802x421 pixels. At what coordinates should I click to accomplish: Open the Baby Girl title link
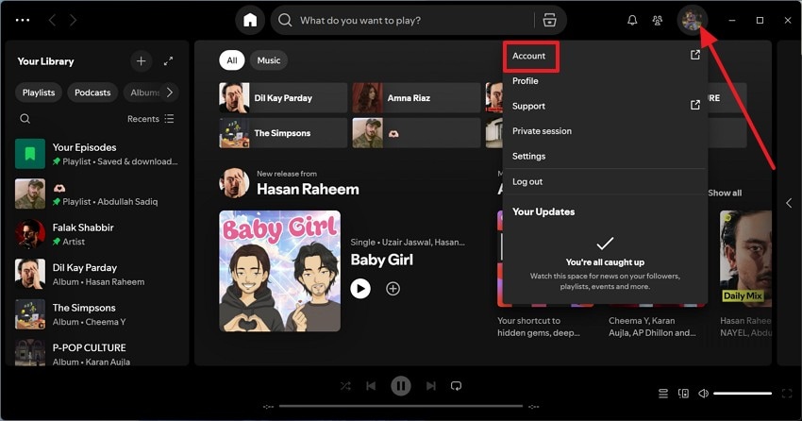(x=381, y=260)
